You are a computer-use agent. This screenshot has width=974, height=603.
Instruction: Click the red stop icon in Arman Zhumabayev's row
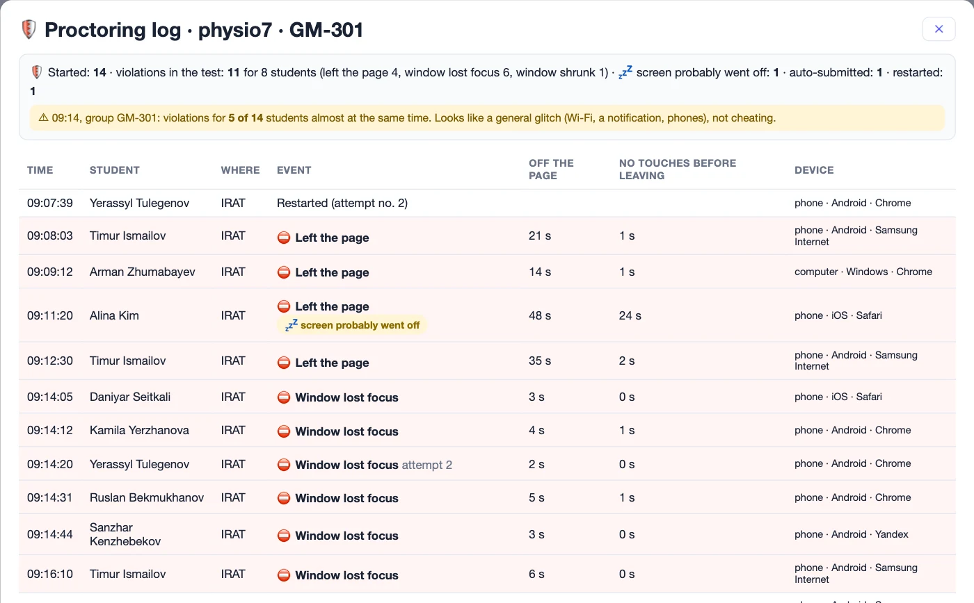[x=283, y=272]
